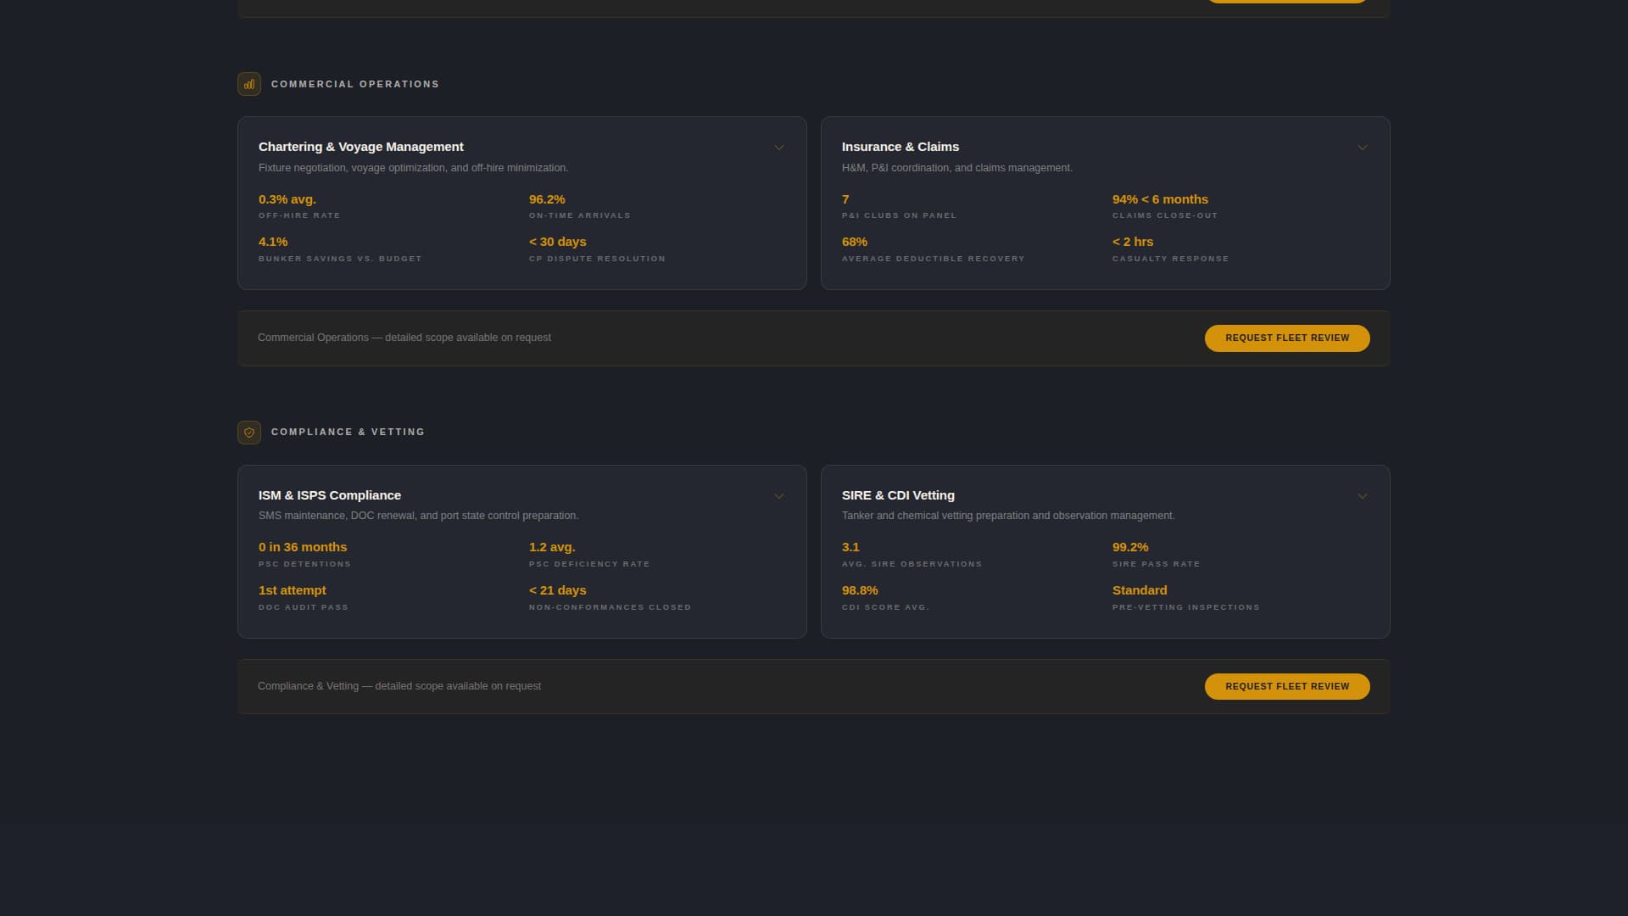This screenshot has width=1628, height=916.
Task: Expand the ISM & ISPS Compliance chevron
Action: coord(778,496)
